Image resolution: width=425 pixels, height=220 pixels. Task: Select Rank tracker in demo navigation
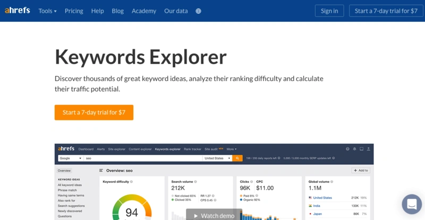[192, 149]
